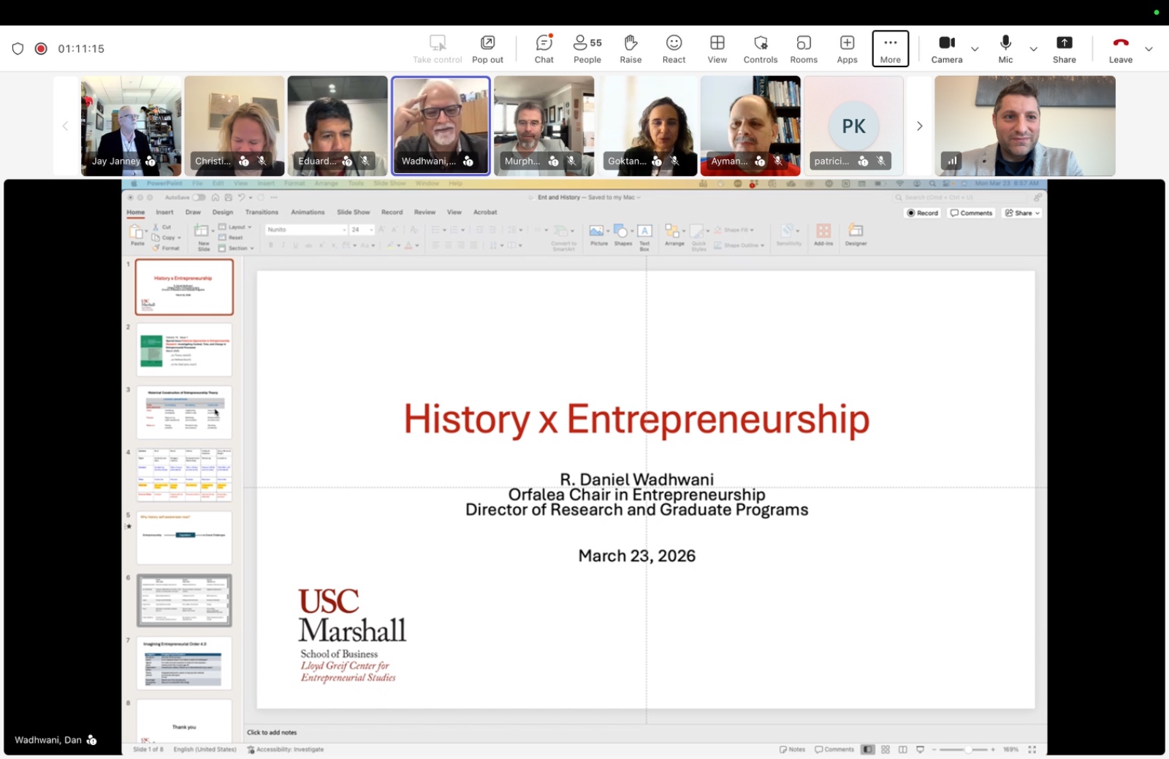
Task: Expand the camera options arrow
Action: tap(975, 49)
